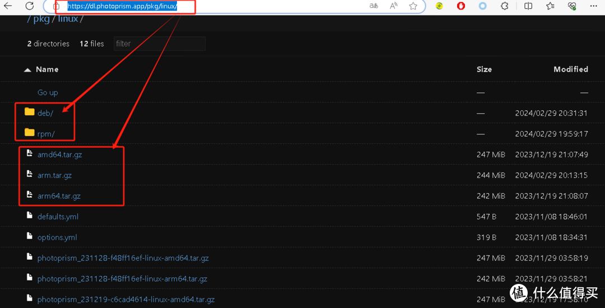Open the linux breadcrumb link

pyautogui.click(x=68, y=18)
